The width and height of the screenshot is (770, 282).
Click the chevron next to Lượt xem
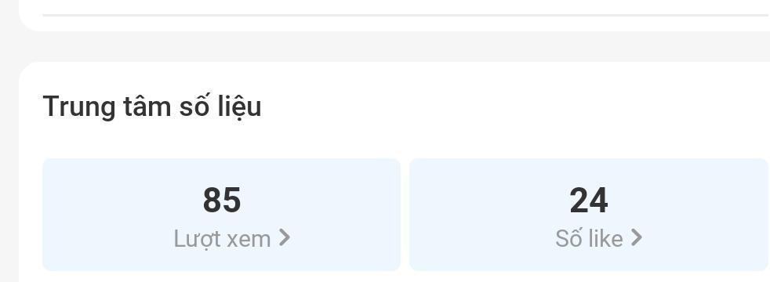tap(285, 238)
